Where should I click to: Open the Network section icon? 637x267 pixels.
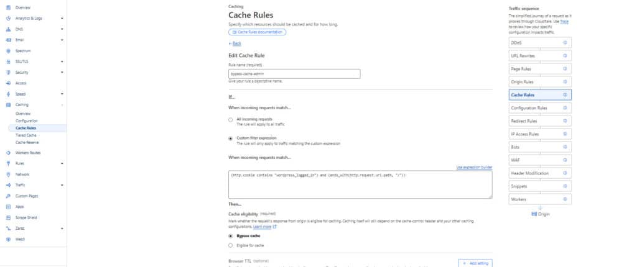(8, 174)
